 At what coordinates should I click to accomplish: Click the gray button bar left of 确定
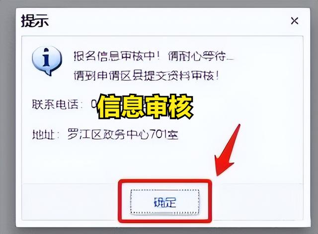pos(70,202)
